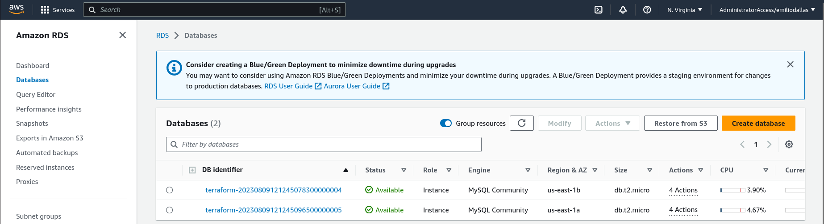This screenshot has width=824, height=224.
Task: Select radio button for database ending 0004
Action: coord(169,190)
